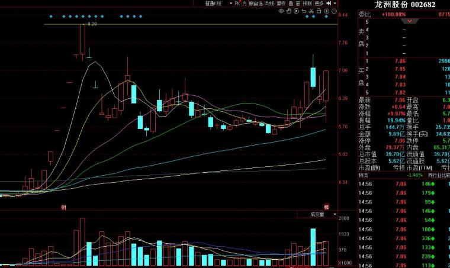Expand dropdown arrow beside collapse icon

[335, 4]
